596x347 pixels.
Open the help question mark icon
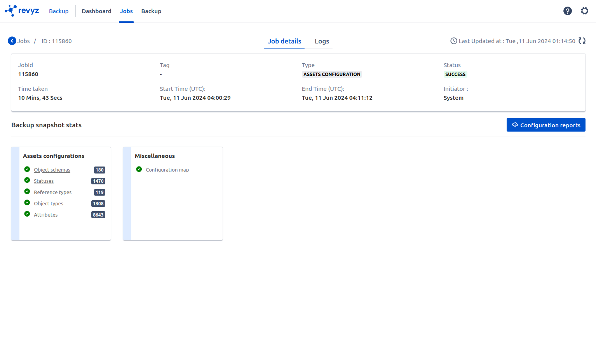coord(567,11)
